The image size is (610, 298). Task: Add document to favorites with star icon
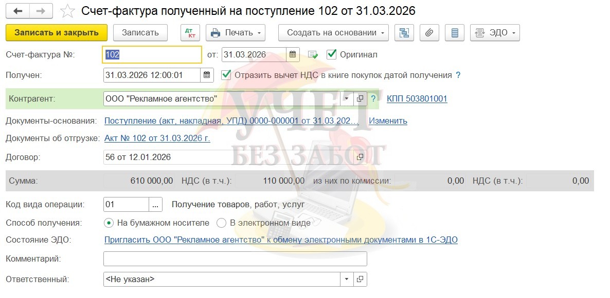click(68, 11)
